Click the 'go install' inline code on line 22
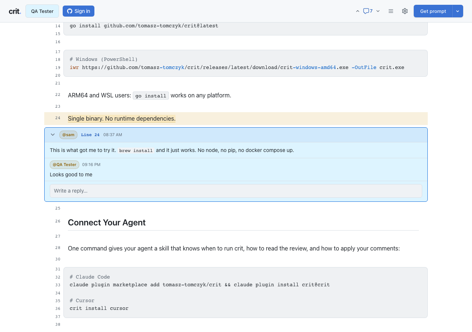Screen dimensions: 472x332 (151, 96)
